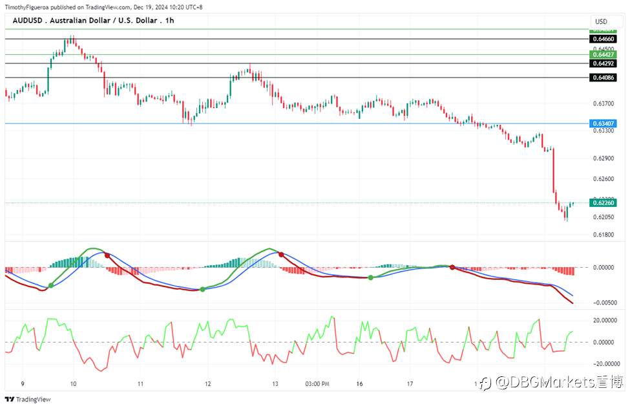Click the green MACD crossover dot near 12
Viewport: 630px width, 408px height.
[202, 289]
